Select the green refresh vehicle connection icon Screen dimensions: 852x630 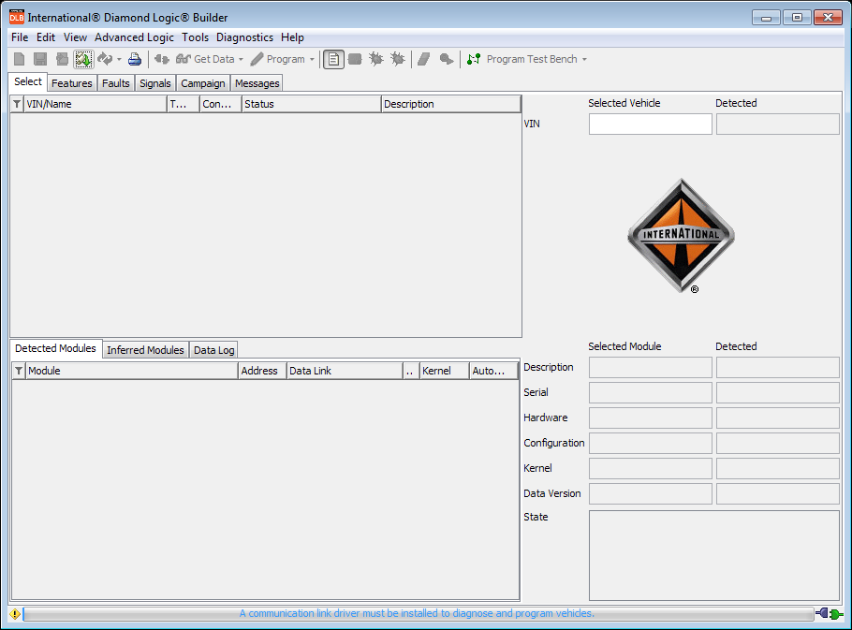[82, 58]
